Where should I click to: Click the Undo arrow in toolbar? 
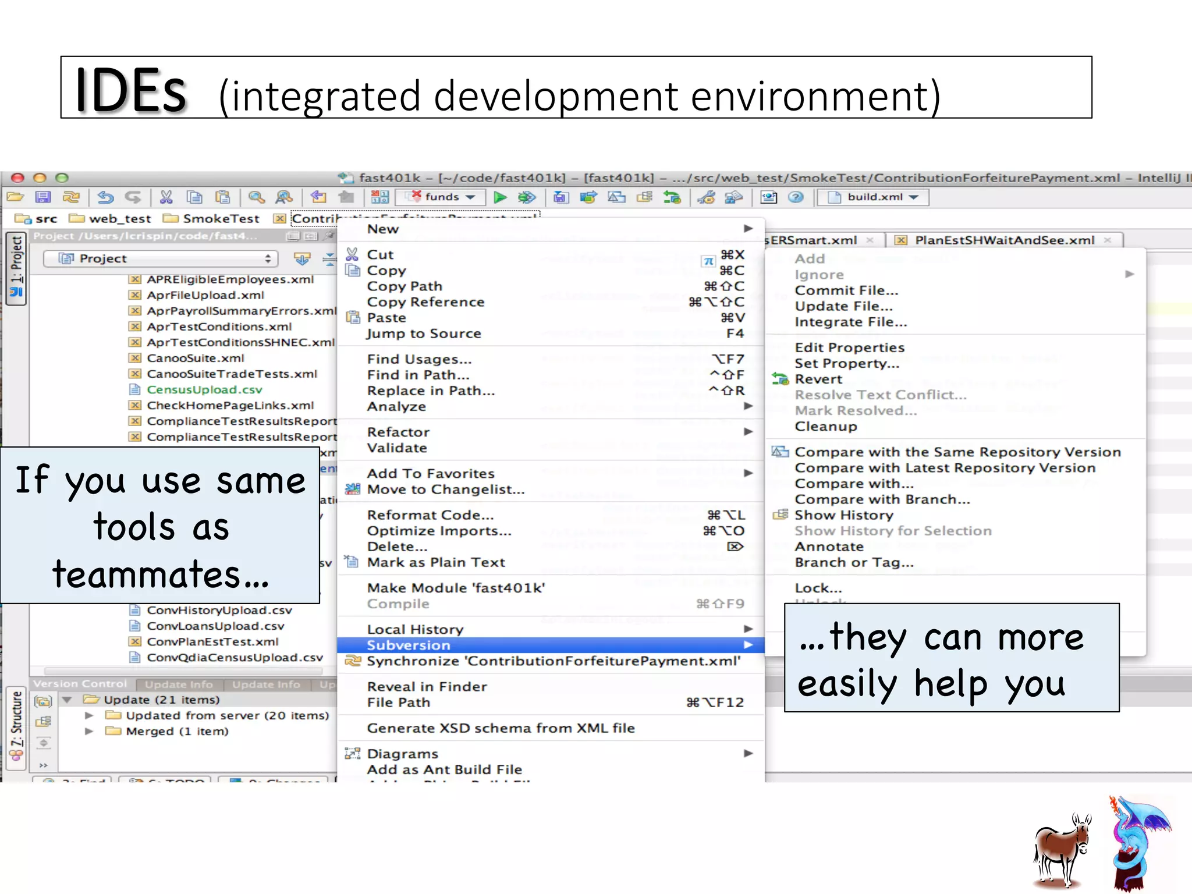coord(105,197)
